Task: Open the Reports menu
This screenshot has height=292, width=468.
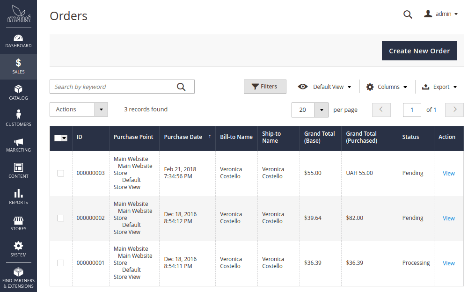Action: 19,197
